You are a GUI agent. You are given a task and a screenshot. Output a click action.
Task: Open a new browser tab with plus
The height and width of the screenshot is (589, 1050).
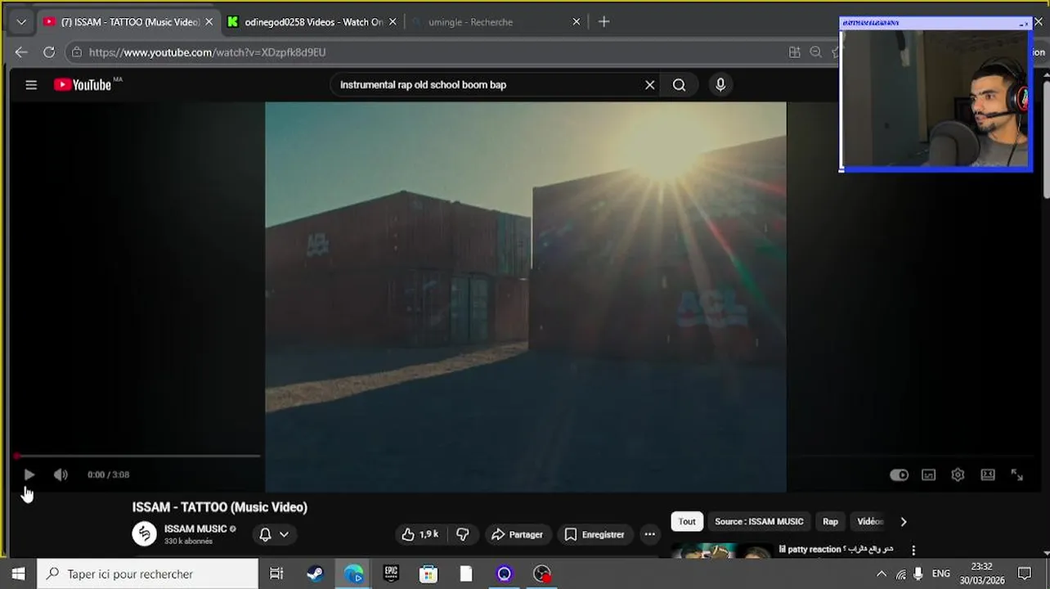[x=604, y=22]
